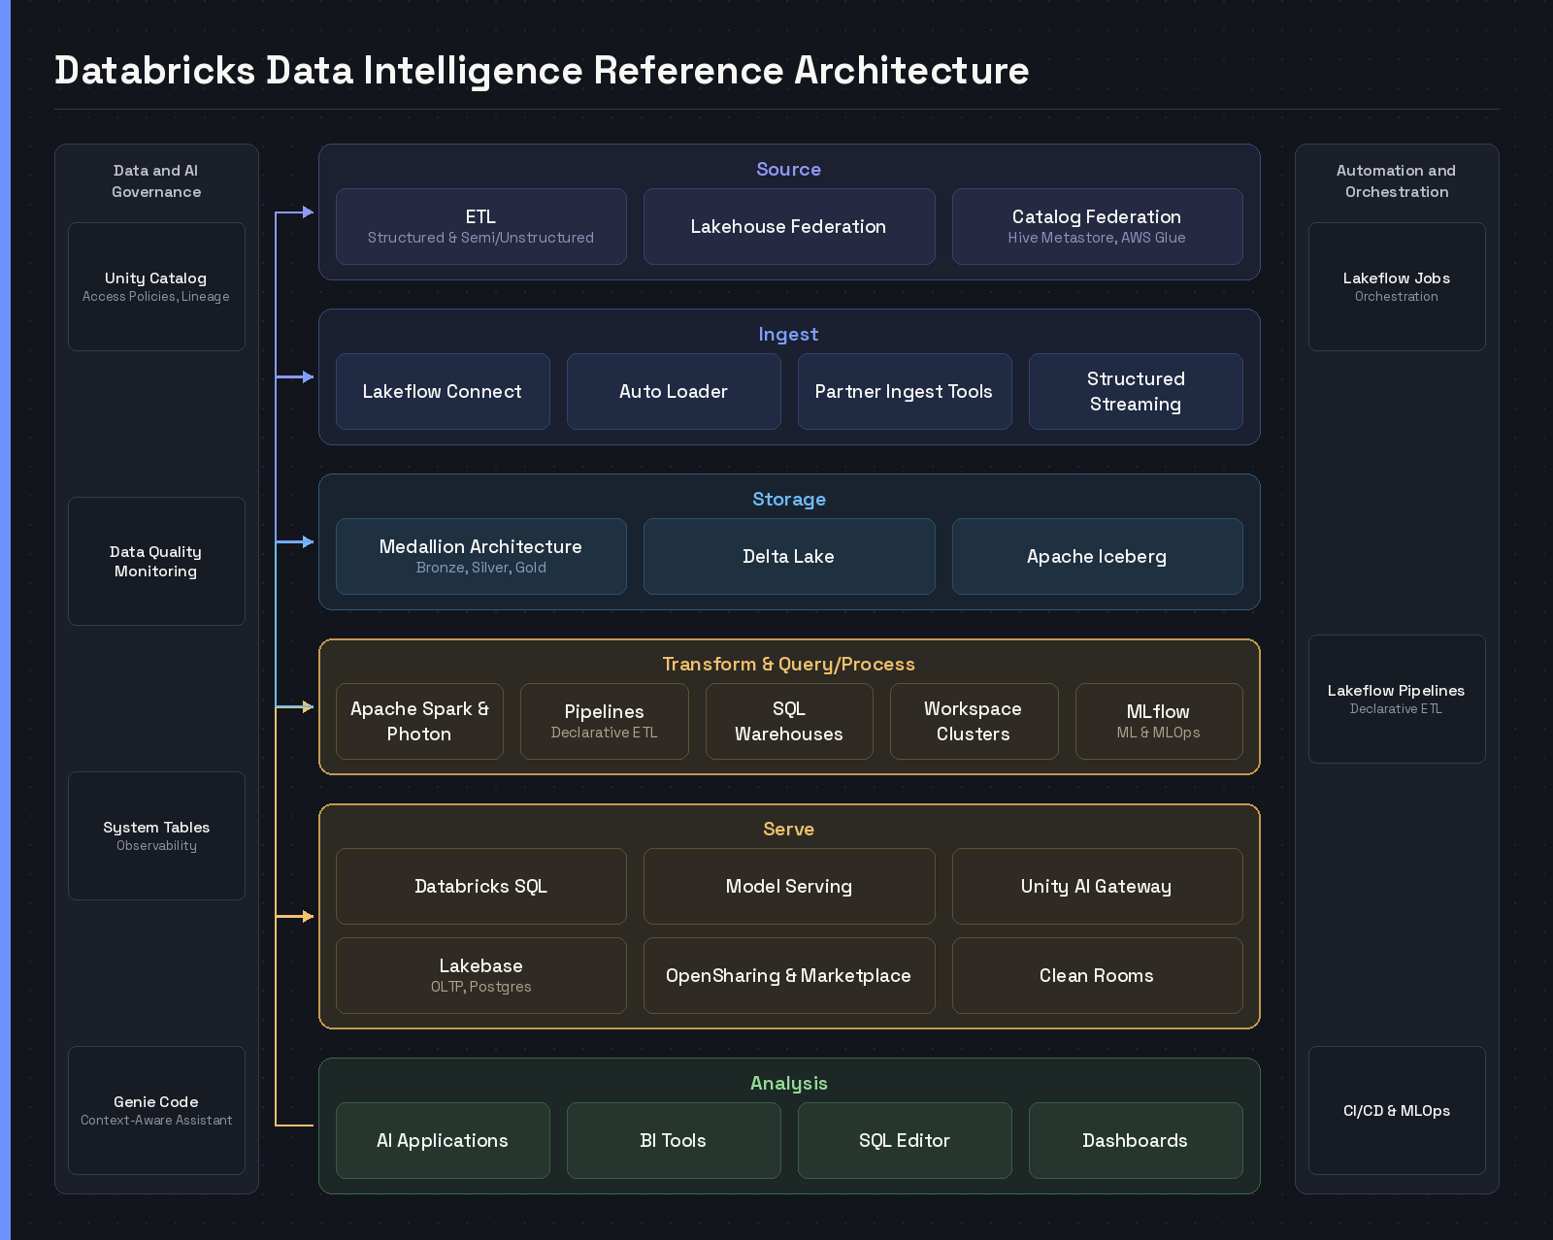
Task: Select the Apache Spark & Photon box
Action: 419,721
